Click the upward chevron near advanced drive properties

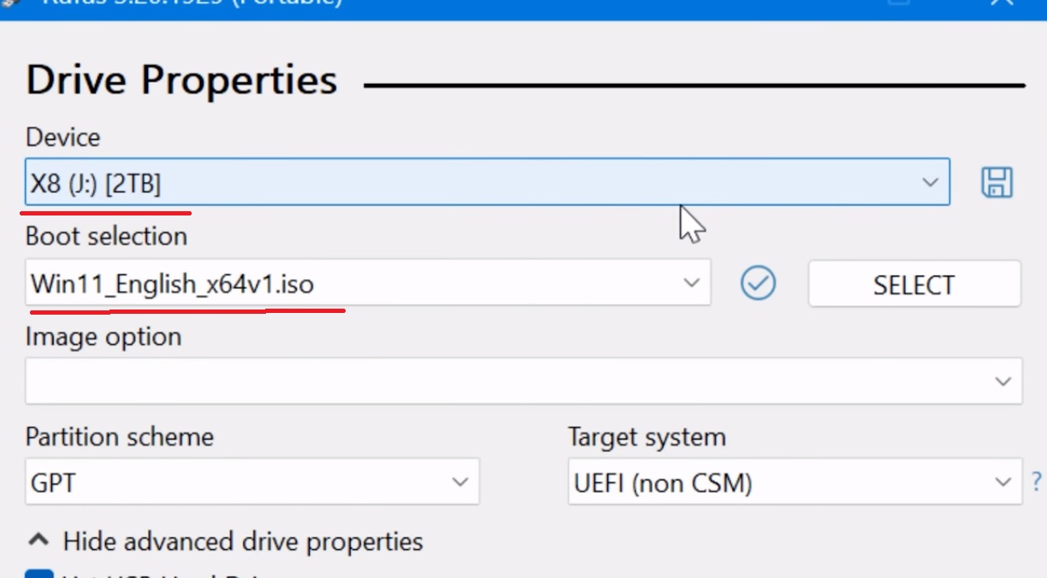(x=38, y=540)
